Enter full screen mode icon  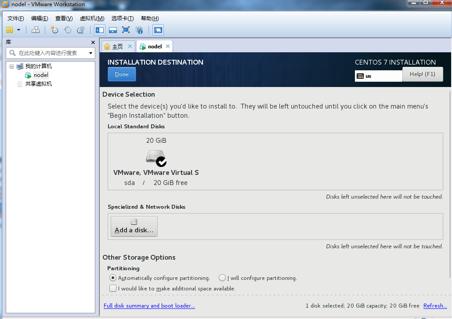pyautogui.click(x=126, y=30)
